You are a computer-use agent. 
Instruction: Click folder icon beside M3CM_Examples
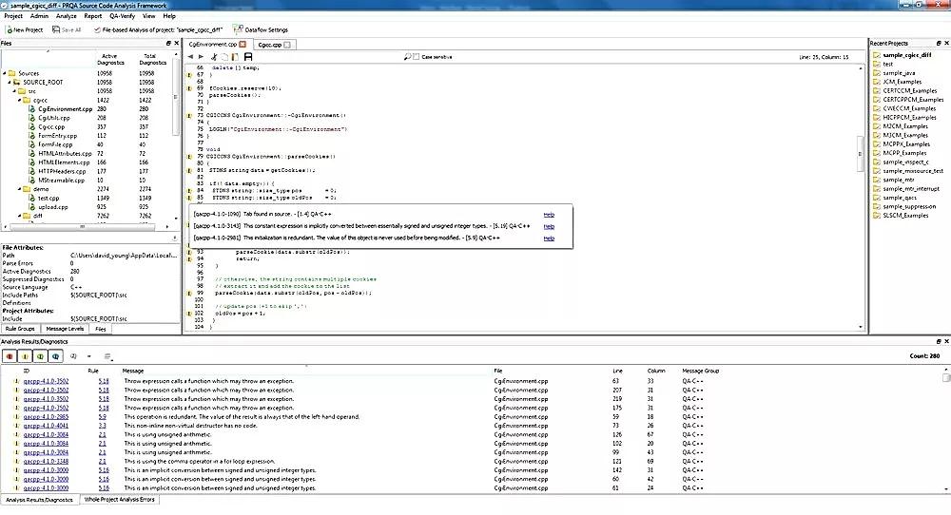point(877,135)
